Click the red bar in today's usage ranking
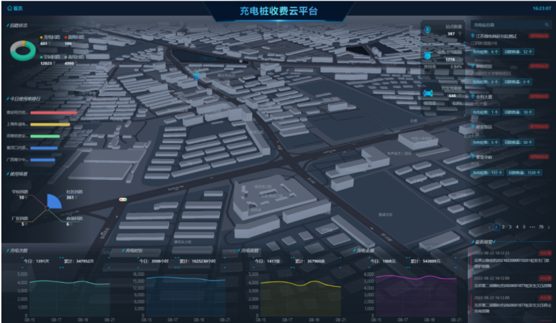The width and height of the screenshot is (556, 323). 53,112
